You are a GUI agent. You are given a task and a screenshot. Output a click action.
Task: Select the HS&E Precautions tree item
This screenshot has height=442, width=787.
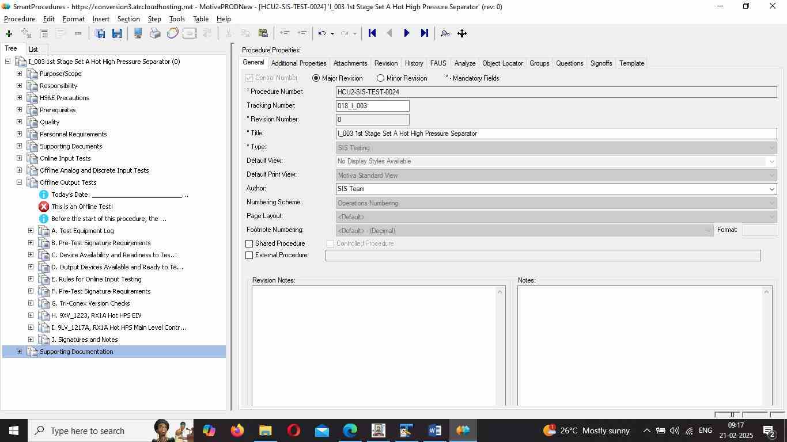click(x=64, y=98)
